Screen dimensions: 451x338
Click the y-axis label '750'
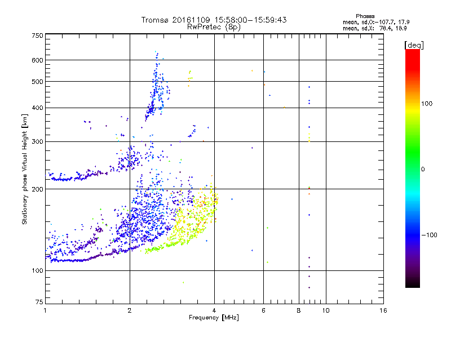point(37,35)
